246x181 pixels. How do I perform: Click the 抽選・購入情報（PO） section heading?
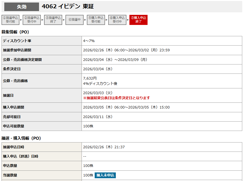pyautogui.click(x=21, y=138)
